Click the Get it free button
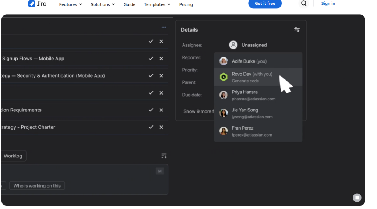The height and width of the screenshot is (209, 377). pos(265,4)
